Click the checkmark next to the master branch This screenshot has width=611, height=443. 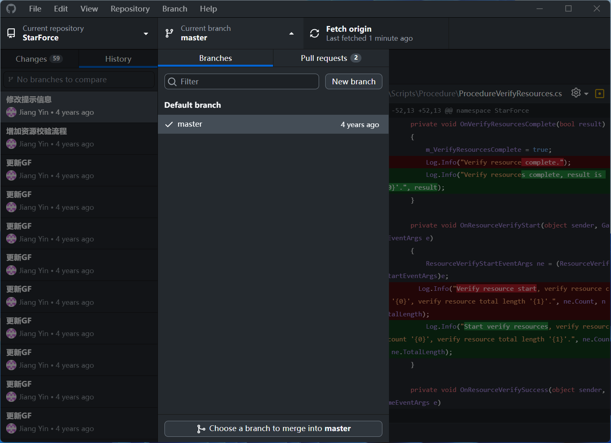169,124
